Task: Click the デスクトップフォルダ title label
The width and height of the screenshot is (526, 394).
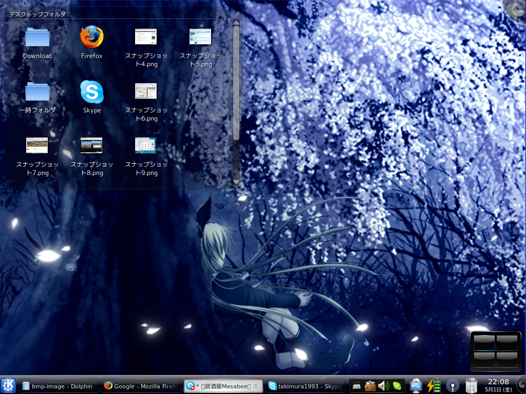Action: (37, 14)
